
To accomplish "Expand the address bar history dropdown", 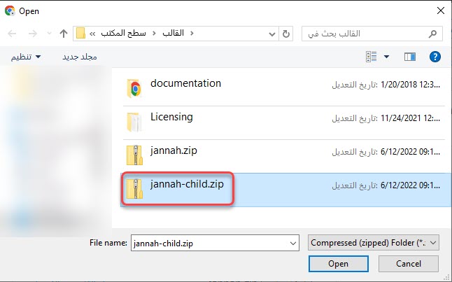I will [269, 33].
